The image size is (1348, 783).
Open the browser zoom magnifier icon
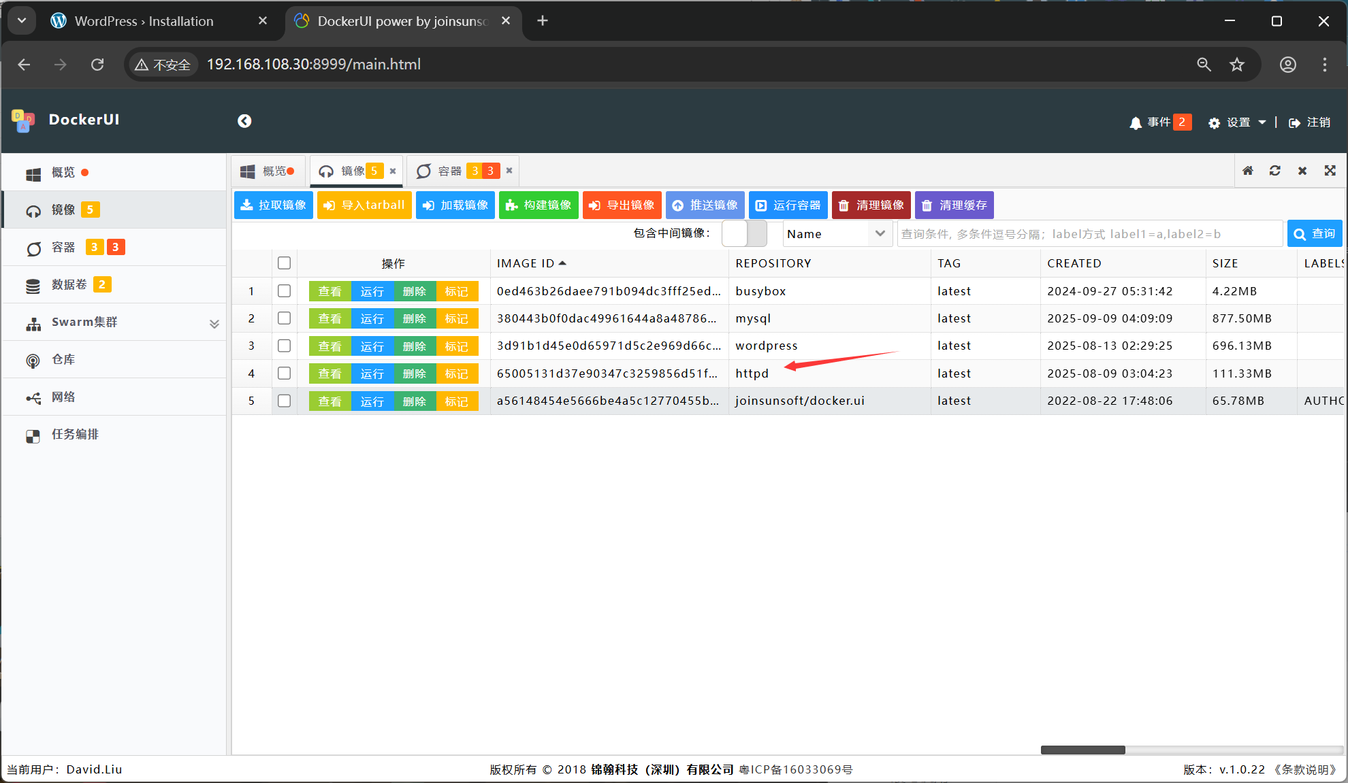(x=1204, y=65)
